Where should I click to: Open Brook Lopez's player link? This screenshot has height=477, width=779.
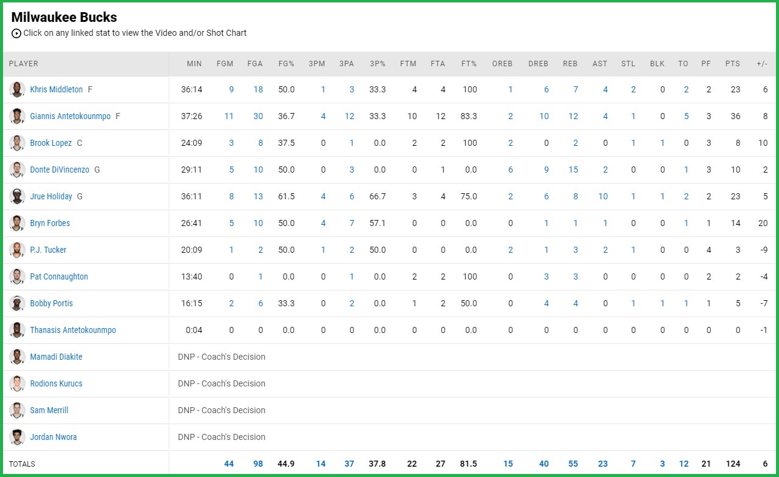point(51,143)
